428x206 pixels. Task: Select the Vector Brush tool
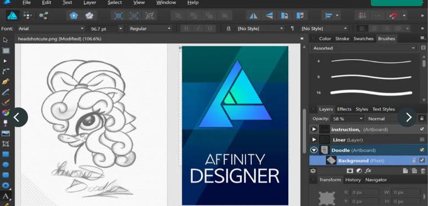click(5, 102)
